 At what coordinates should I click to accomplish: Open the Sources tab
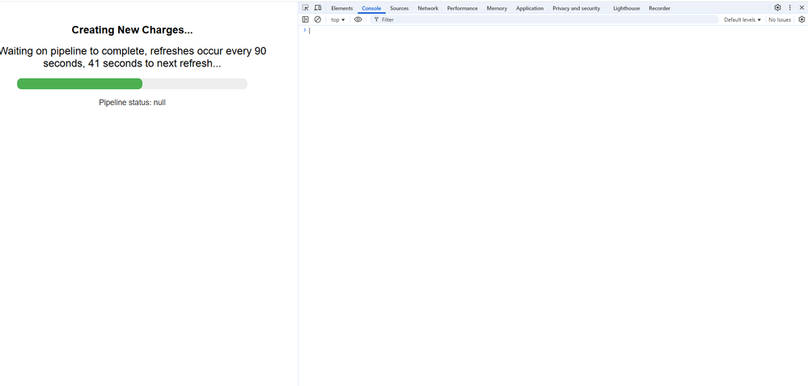tap(399, 8)
